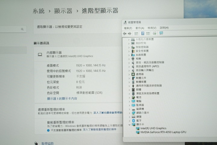Expand the 監視器 category
Viewport: 217px width, 145px height.
point(129,106)
